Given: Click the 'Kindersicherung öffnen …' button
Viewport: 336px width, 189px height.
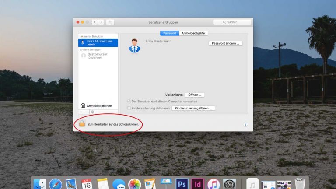Looking at the screenshot, I should click(x=193, y=108).
